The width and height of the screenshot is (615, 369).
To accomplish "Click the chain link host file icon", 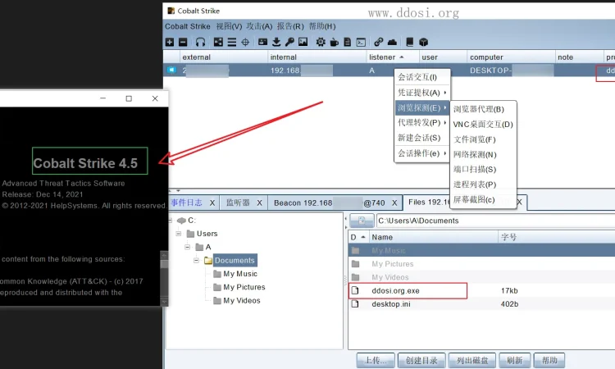I will (x=379, y=42).
